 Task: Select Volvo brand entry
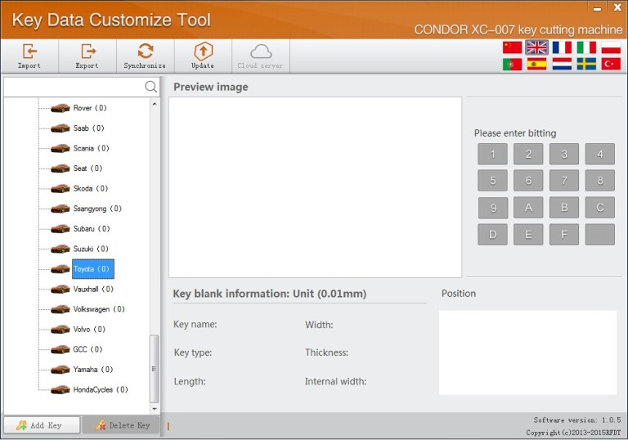point(89,330)
